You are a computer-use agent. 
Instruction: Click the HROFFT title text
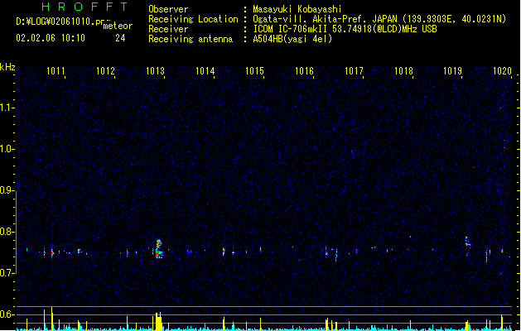point(84,7)
